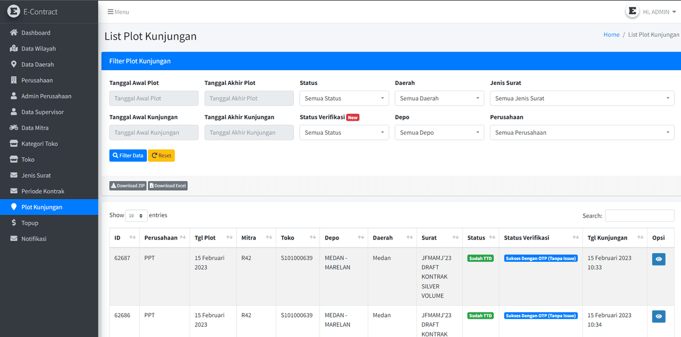Viewport: 681px width, 337px height.
Task: Click the admin avatar icon
Action: point(632,11)
